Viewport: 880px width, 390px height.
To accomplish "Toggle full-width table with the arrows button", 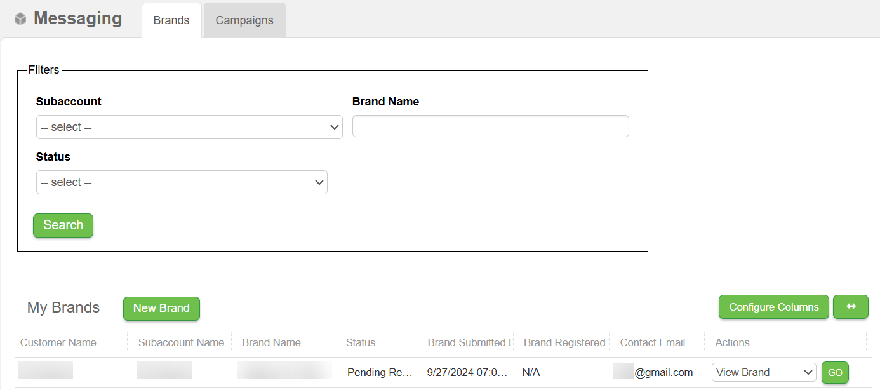I will click(x=850, y=307).
